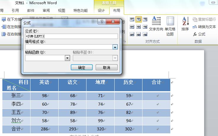The height and width of the screenshot is (136, 218).
Task: Click the empty 合计 cell in 张三 row
Action: point(156,96)
